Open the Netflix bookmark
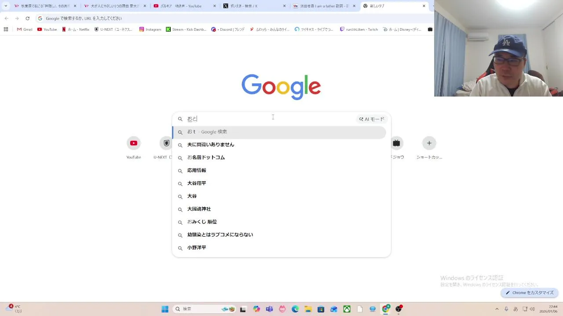 coord(76,29)
